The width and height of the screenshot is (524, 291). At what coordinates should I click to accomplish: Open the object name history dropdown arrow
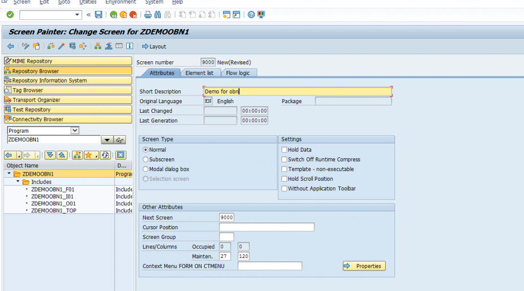coord(107,140)
